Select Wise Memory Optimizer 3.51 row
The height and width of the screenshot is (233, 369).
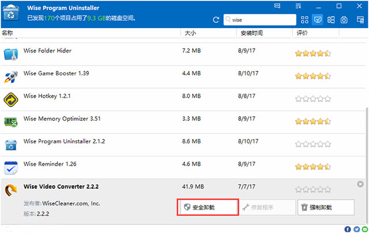55,119
